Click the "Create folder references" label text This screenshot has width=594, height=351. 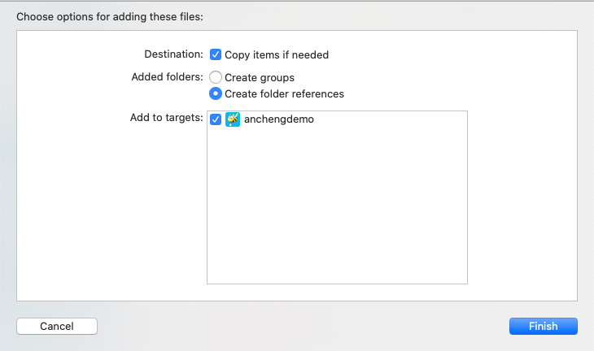pos(284,93)
